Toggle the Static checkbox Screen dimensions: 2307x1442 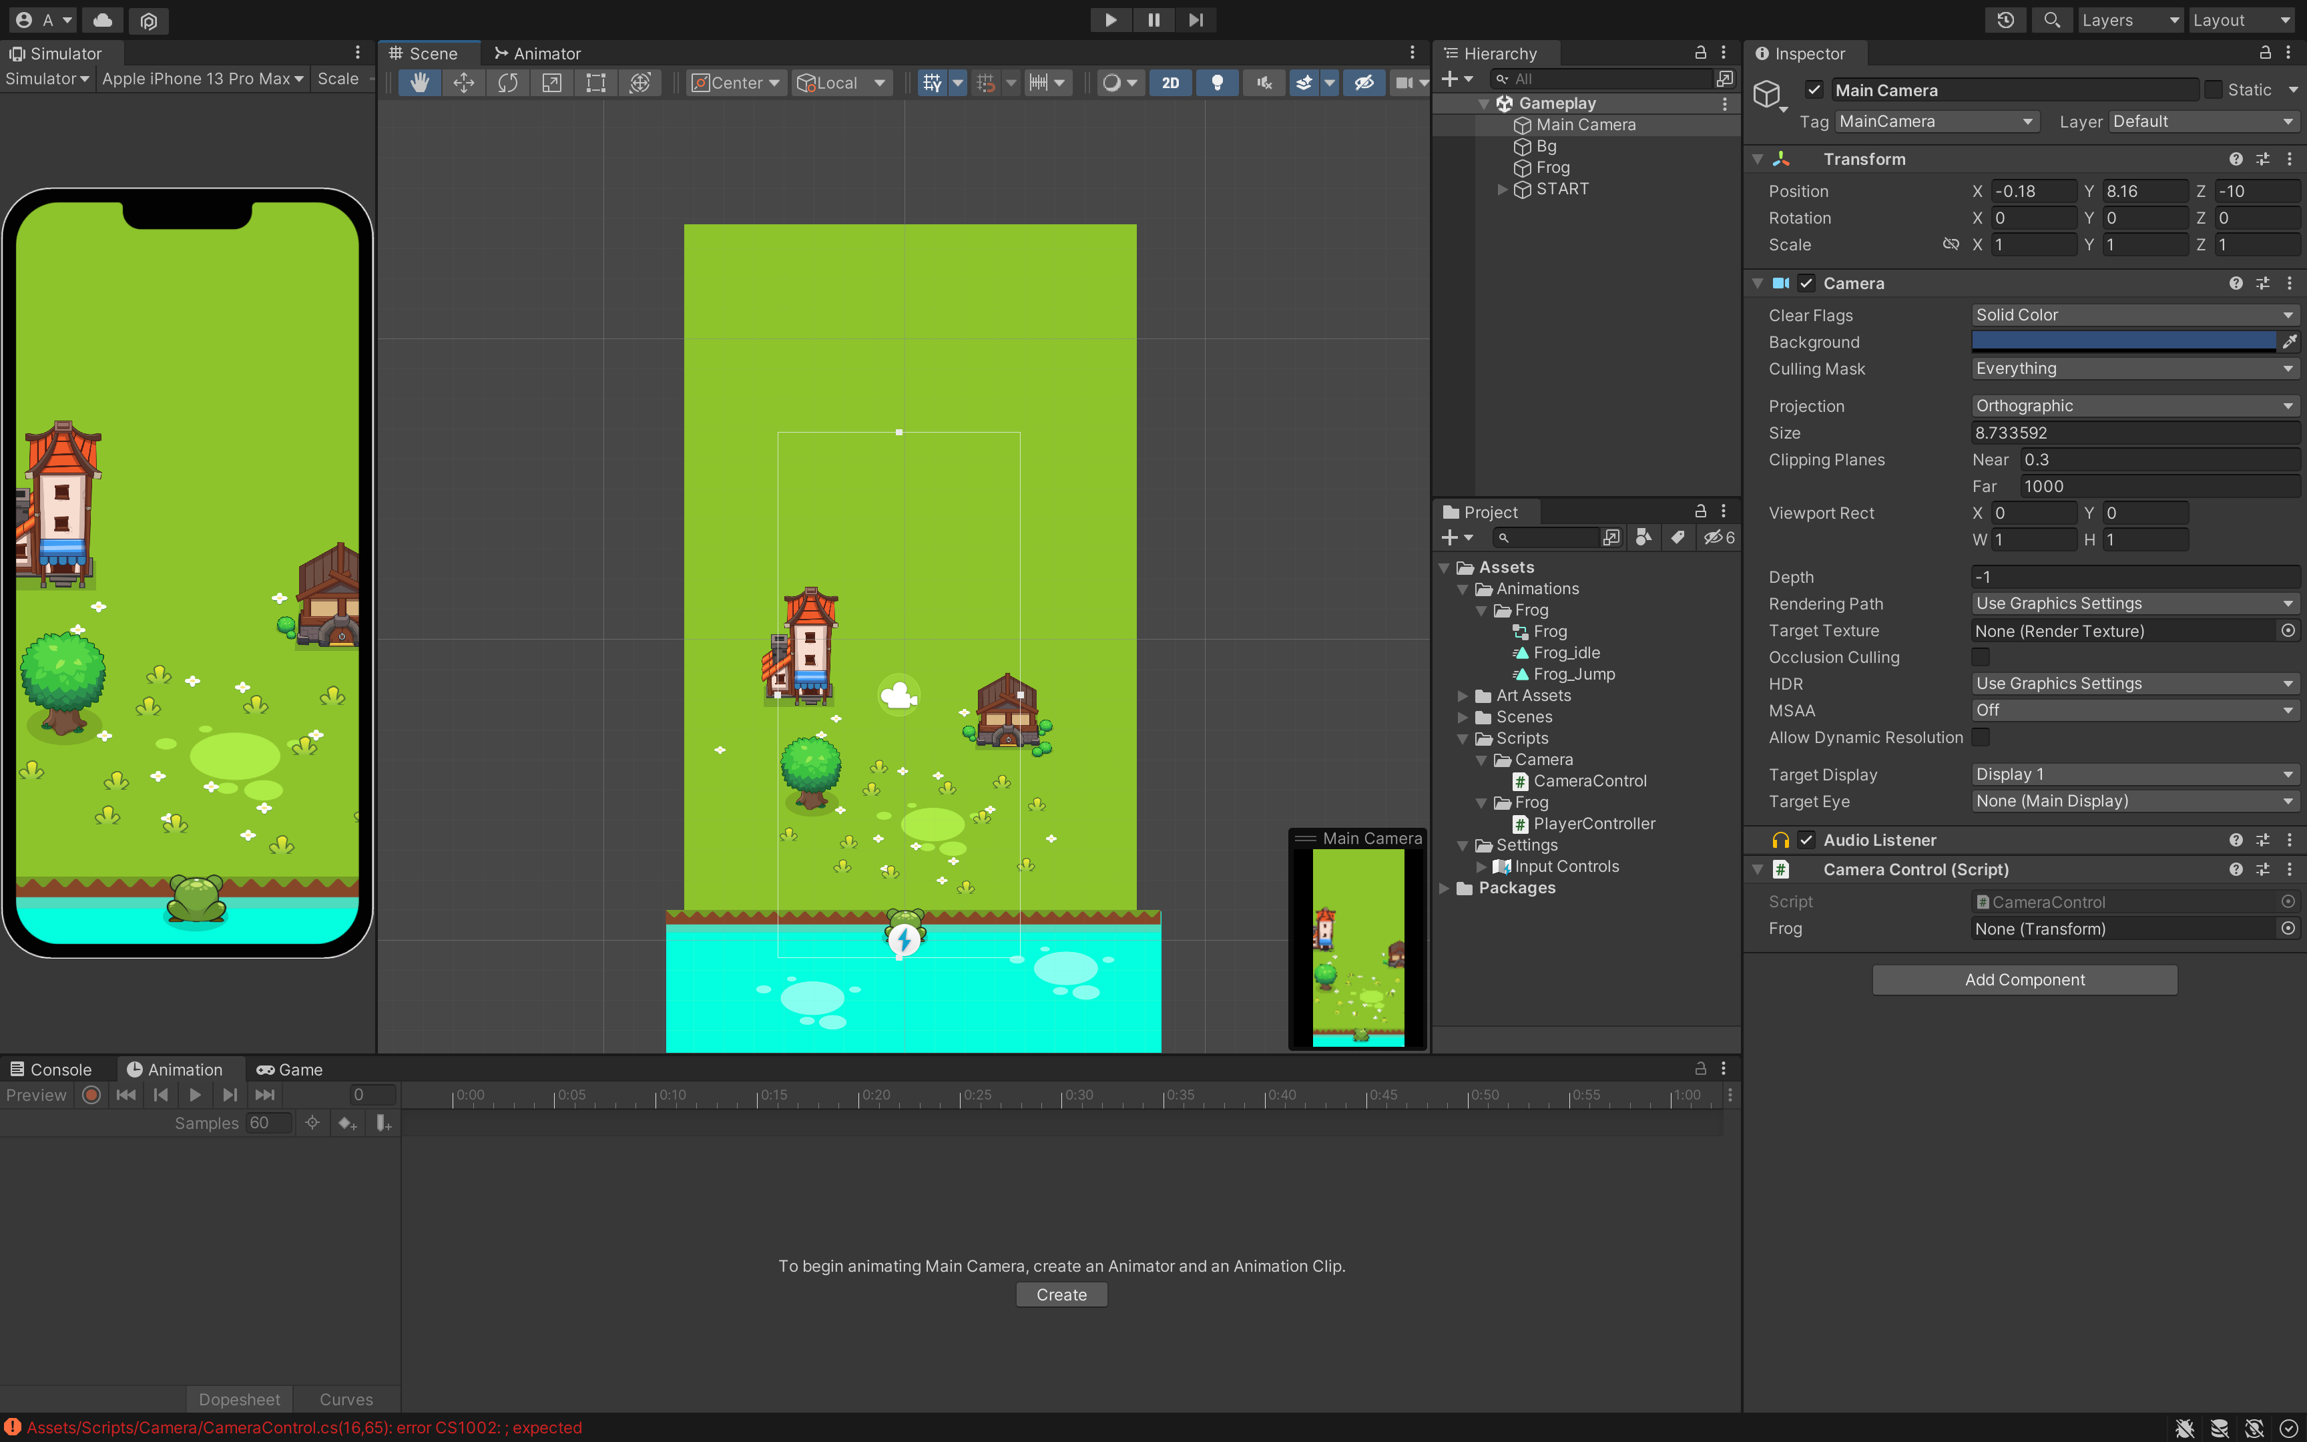[x=2214, y=89]
